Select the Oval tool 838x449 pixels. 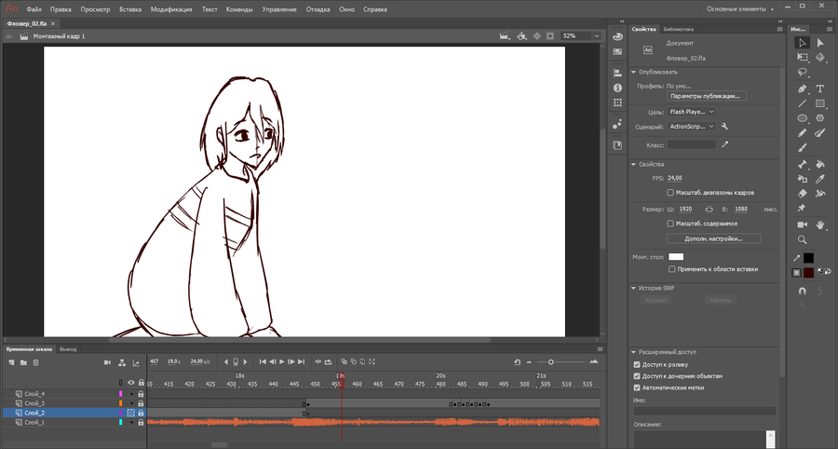pos(803,118)
